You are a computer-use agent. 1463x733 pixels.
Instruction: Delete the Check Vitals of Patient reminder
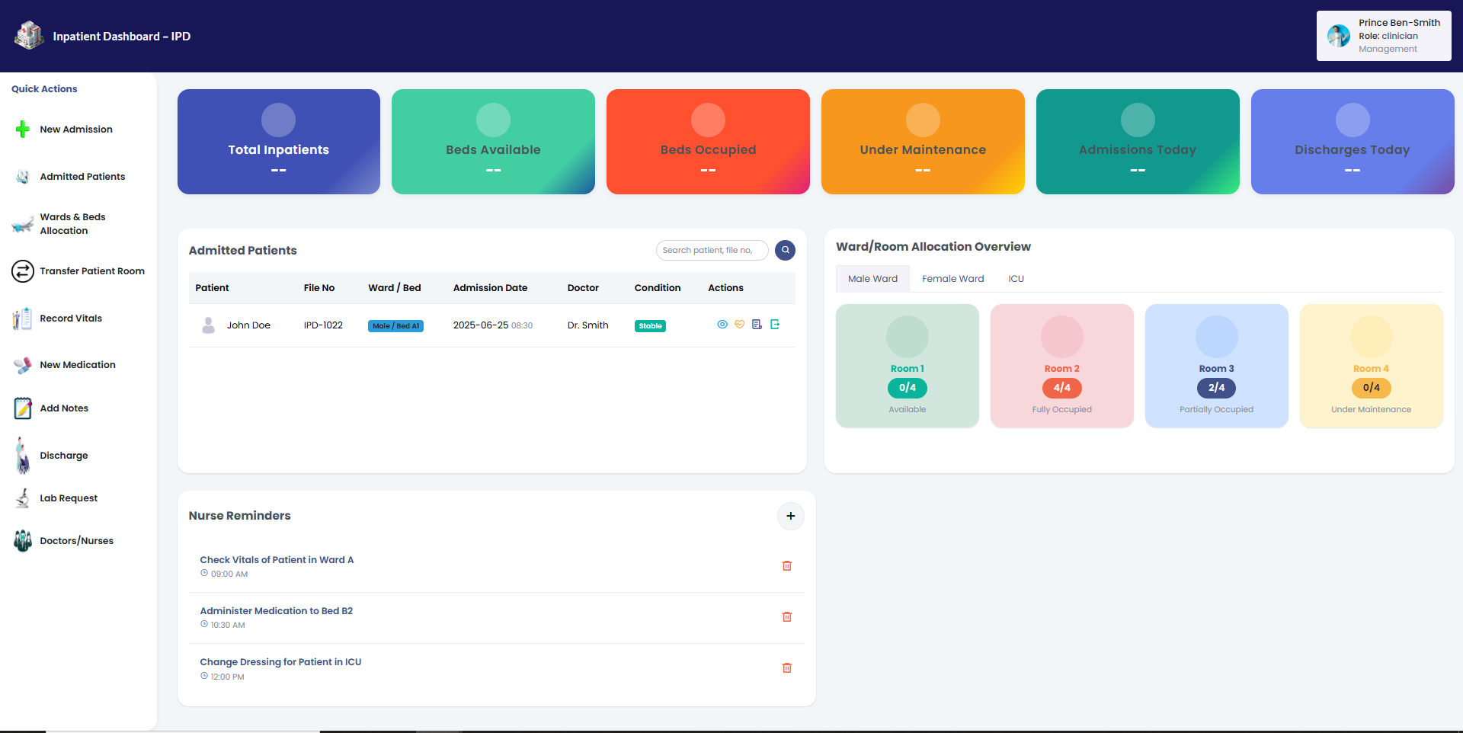[x=787, y=566]
